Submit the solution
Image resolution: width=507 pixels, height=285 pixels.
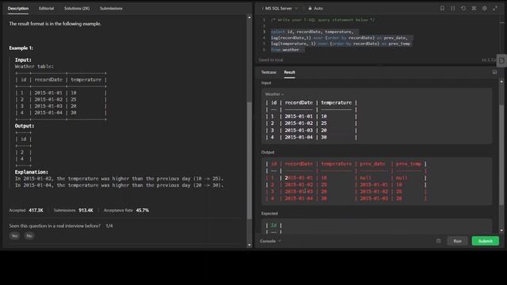(485, 241)
